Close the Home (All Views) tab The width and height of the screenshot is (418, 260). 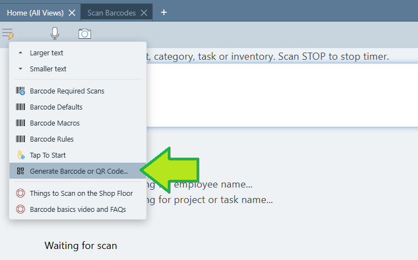(72, 13)
